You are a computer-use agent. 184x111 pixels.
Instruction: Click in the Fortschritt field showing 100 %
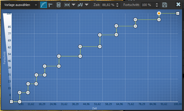(x=148, y=5)
